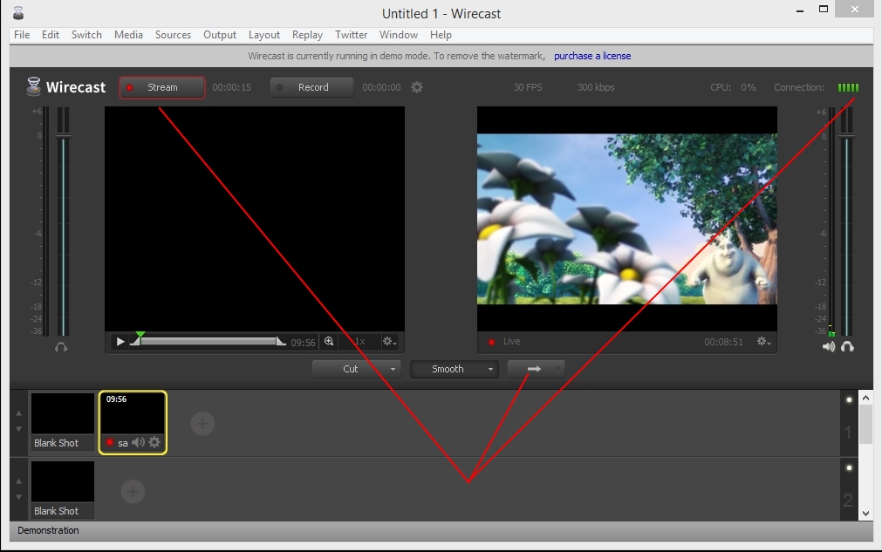Screen dimensions: 882x552
Task: Toggle layer 1 visibility dot
Action: 849,399
